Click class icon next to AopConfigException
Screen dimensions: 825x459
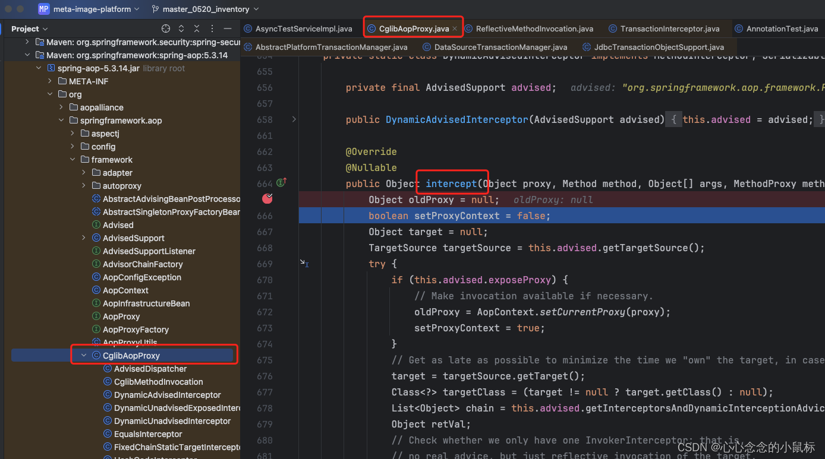tap(96, 277)
